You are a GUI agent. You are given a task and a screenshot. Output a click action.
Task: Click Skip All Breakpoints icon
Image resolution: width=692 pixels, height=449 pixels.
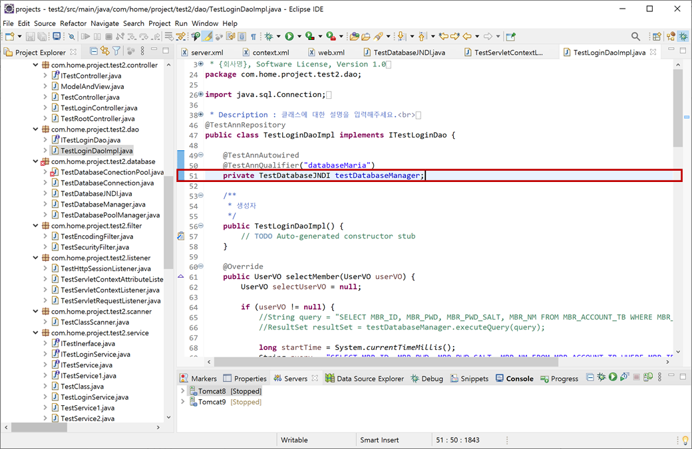[71, 37]
